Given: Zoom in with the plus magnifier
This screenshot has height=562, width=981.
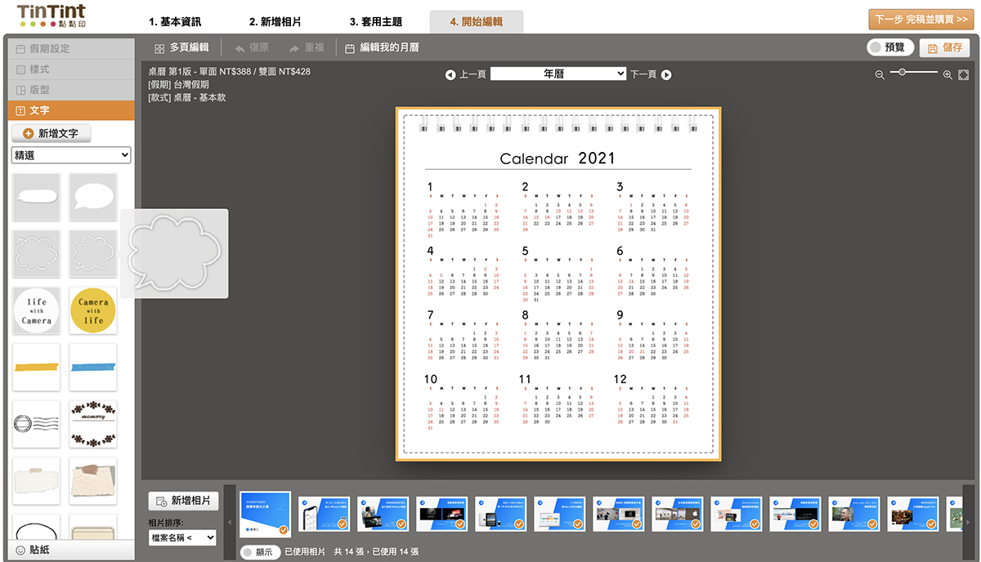Looking at the screenshot, I should point(947,74).
